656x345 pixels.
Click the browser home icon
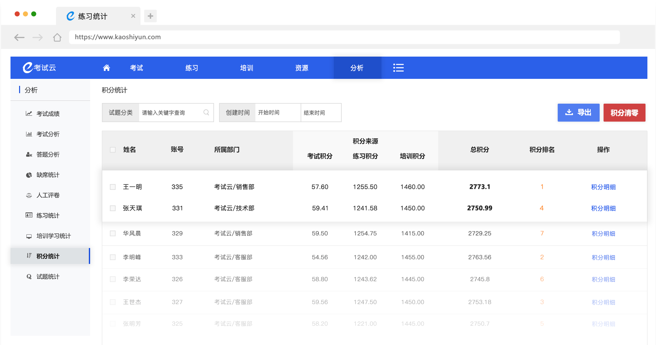(57, 37)
